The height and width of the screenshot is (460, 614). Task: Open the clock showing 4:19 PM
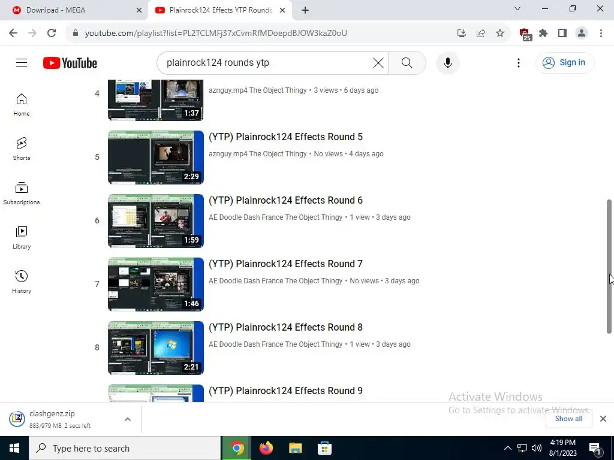coord(563,448)
